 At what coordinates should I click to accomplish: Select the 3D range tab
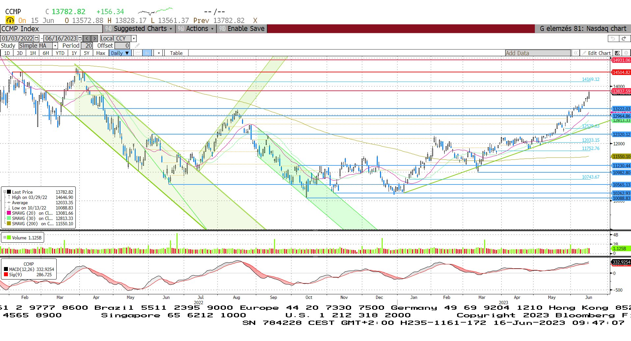pos(20,53)
